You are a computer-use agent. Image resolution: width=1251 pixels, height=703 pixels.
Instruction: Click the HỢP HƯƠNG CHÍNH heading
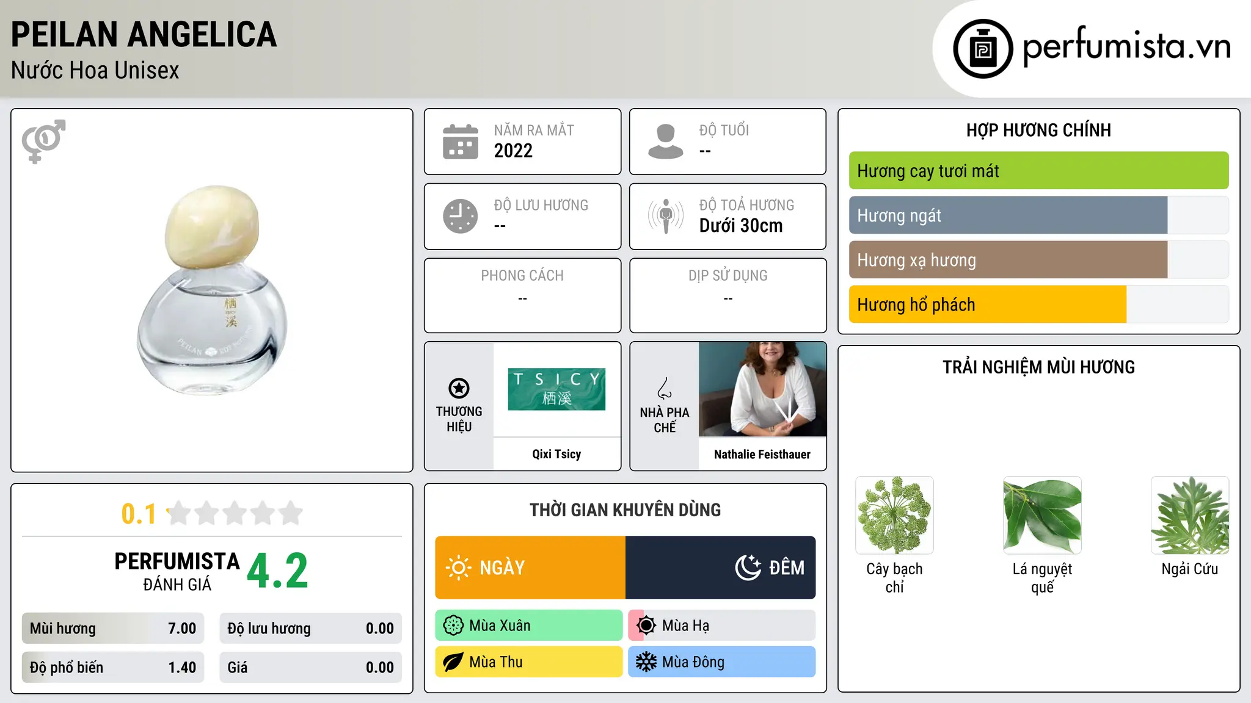click(1038, 130)
